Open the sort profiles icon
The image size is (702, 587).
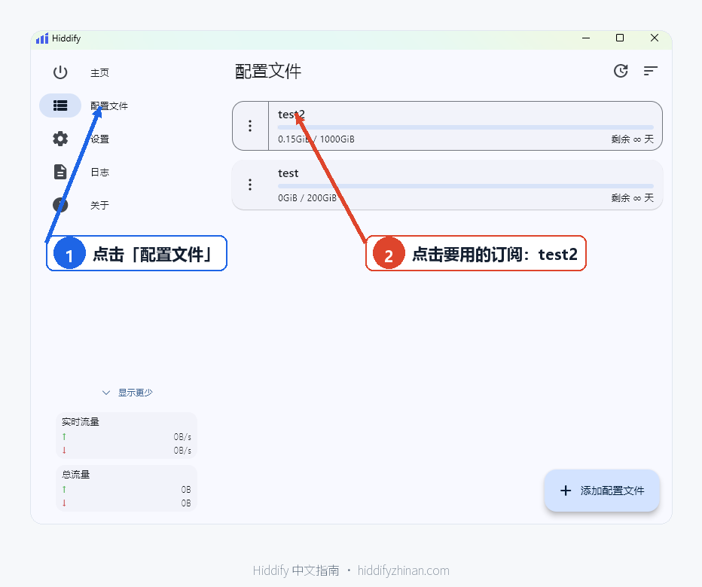[651, 71]
